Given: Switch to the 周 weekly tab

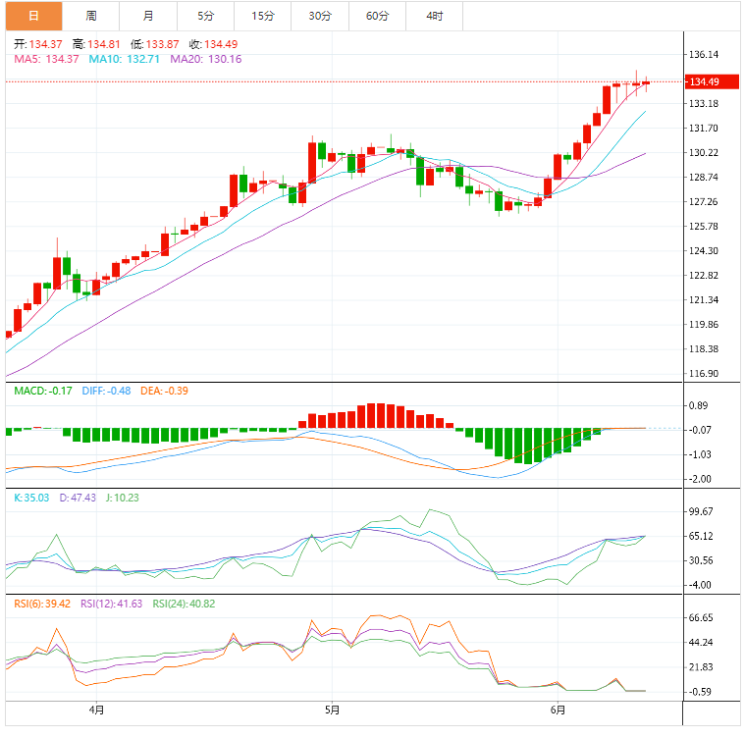Looking at the screenshot, I should click(90, 16).
